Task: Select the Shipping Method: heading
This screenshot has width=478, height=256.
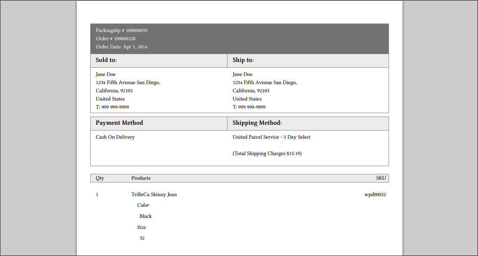Action: click(257, 123)
